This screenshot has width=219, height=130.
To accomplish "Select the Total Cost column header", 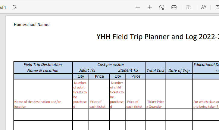I will (x=155, y=70).
